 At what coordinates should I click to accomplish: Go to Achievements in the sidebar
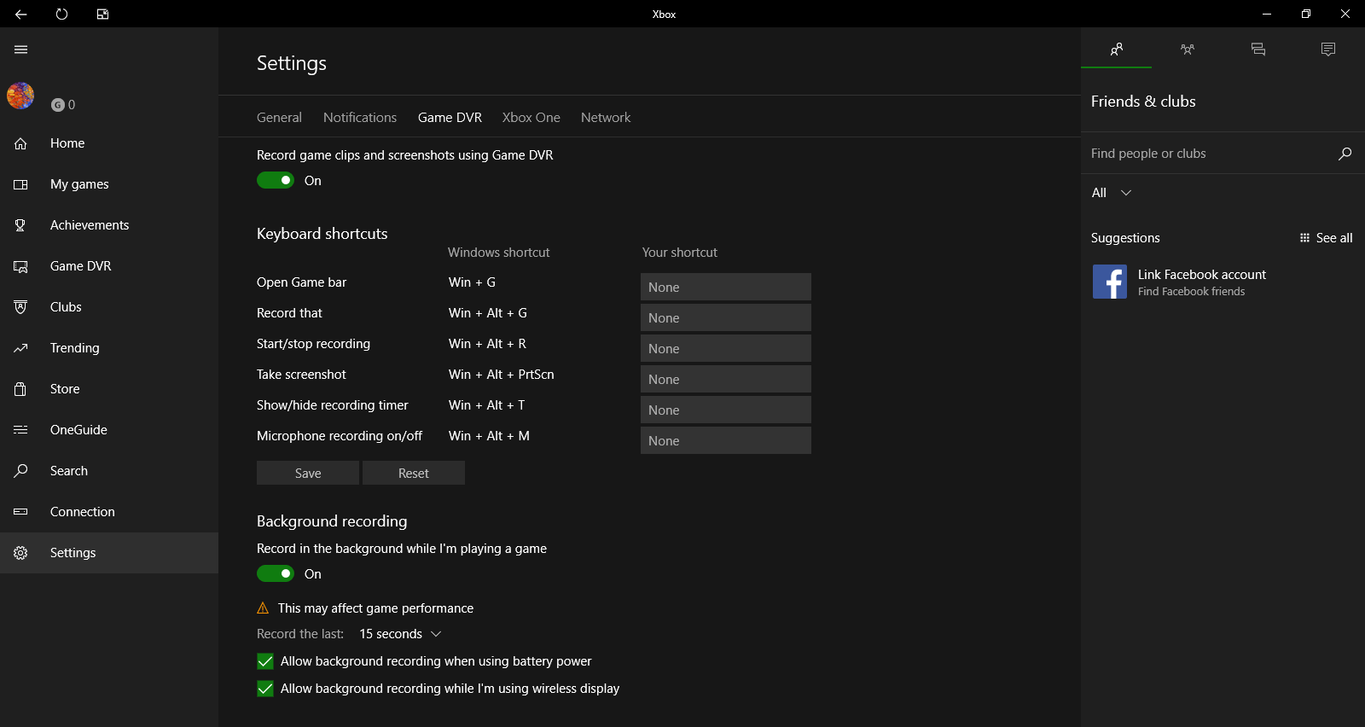pos(109,225)
